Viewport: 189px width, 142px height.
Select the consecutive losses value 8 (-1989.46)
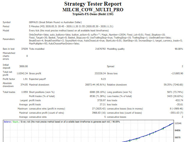(176, 109)
